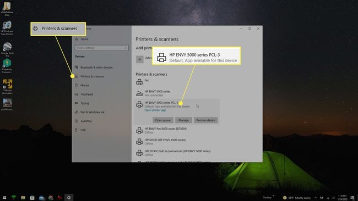Open Kaspersky Password desktop shortcut
The image size is (358, 201).
coord(7,66)
